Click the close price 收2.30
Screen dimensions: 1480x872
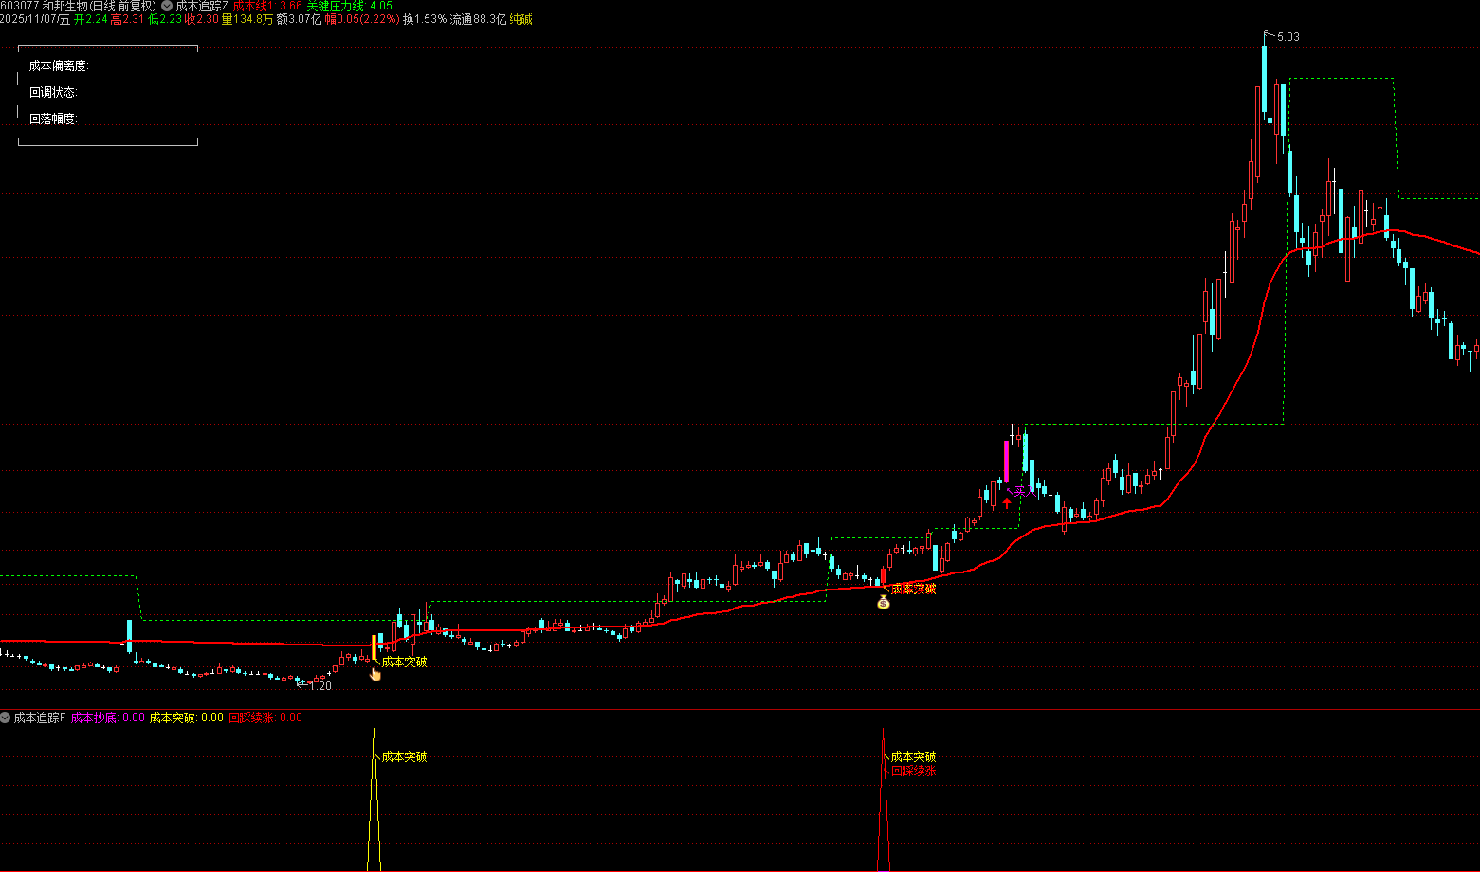click(x=201, y=19)
